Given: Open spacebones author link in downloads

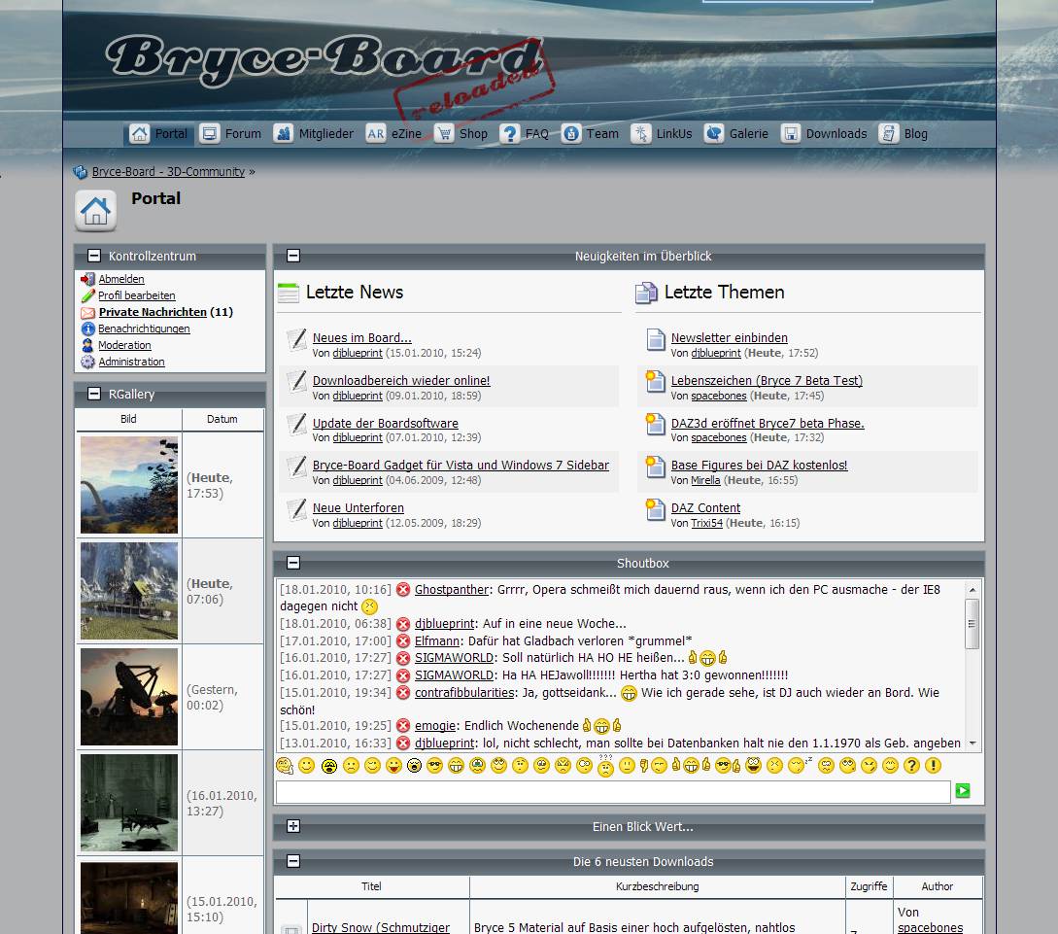Looking at the screenshot, I should [x=930, y=928].
